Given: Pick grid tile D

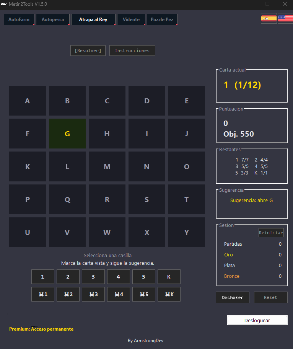Looking at the screenshot, I should click(x=147, y=101).
